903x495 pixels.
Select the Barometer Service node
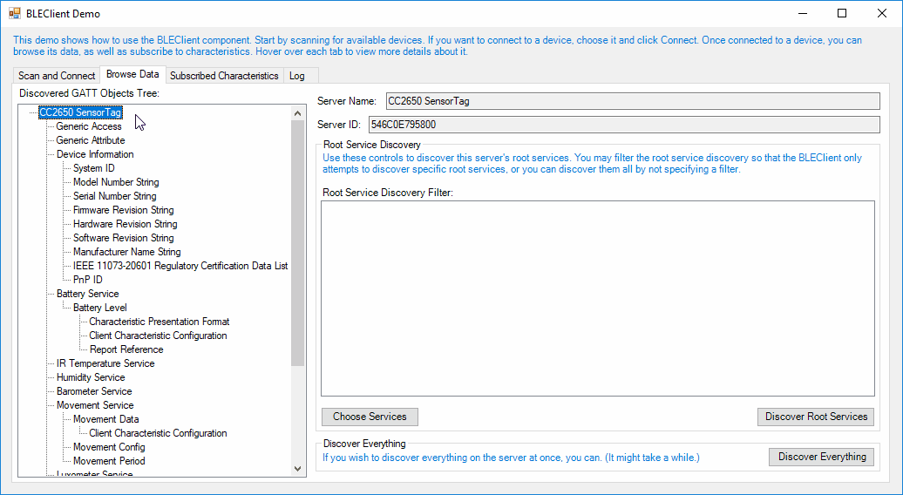94,390
